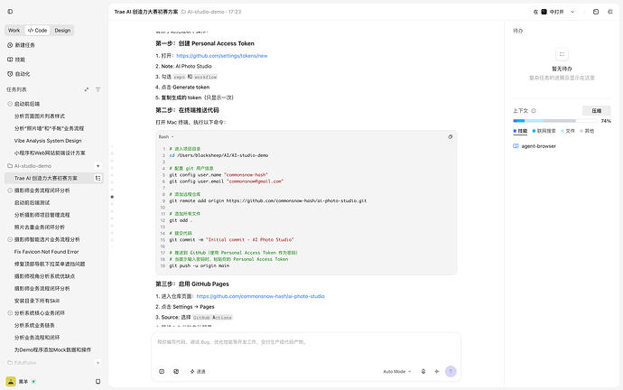Open task 小程序和Web网站前端设计方案

tap(50, 153)
